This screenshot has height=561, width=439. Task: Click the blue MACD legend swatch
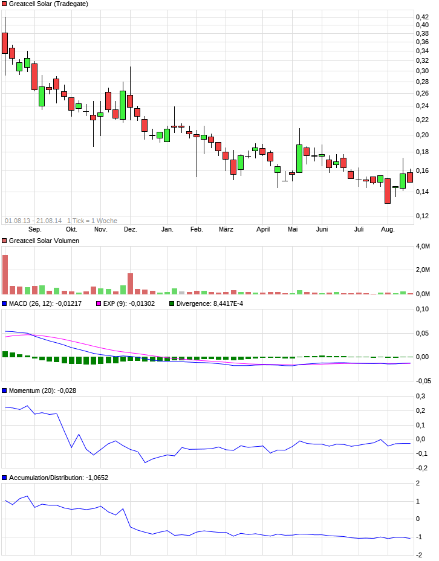[4, 303]
